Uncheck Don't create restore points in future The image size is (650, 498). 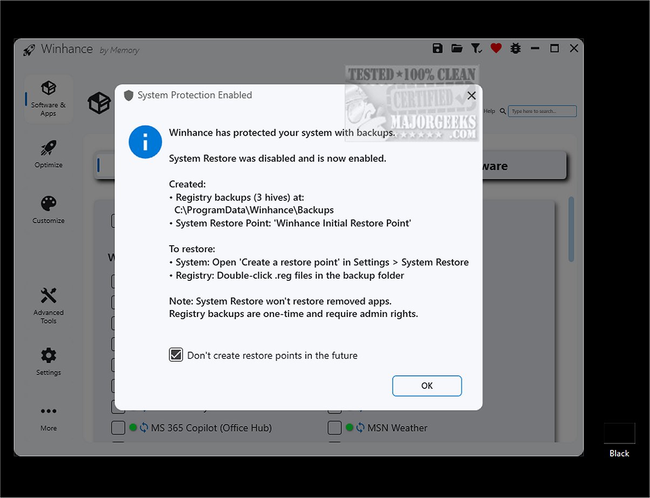pos(176,355)
